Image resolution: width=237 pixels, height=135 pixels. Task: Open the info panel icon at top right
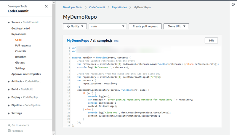(233, 4)
